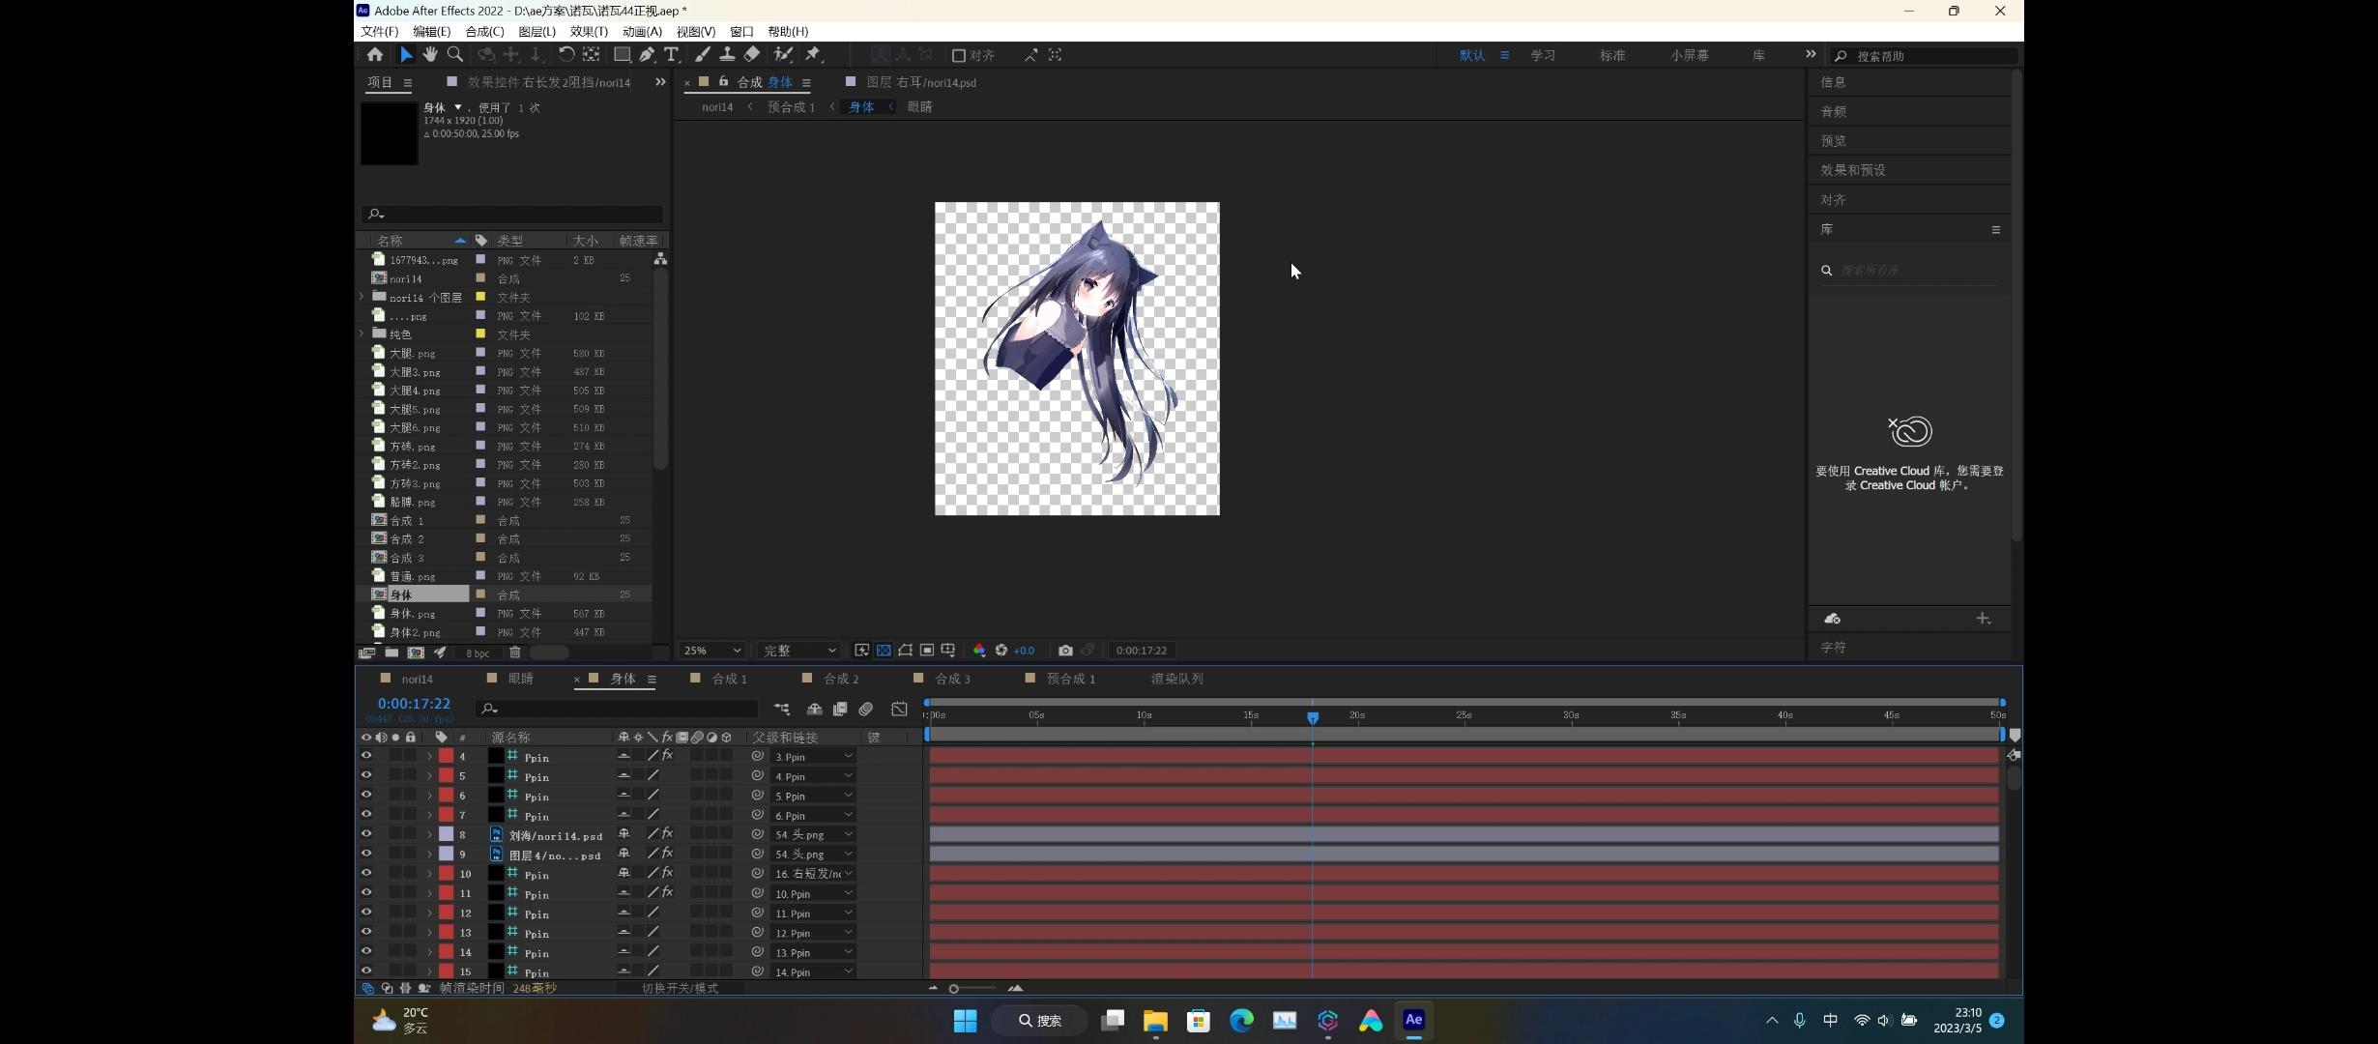
Task: Hide layer 4 Ppin with eye icon
Action: pyautogui.click(x=366, y=756)
